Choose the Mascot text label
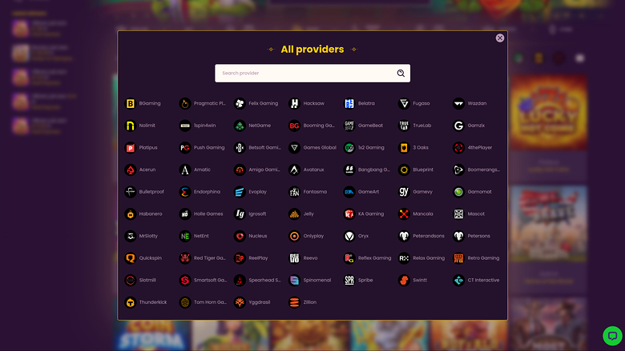 (476, 213)
